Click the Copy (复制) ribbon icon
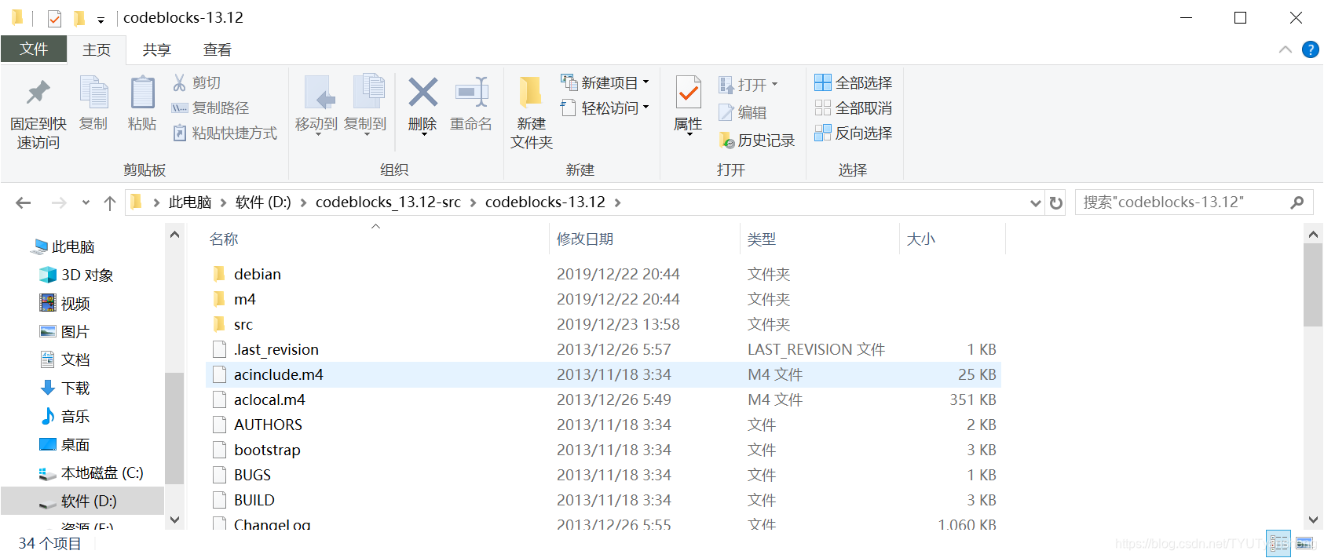 (93, 93)
